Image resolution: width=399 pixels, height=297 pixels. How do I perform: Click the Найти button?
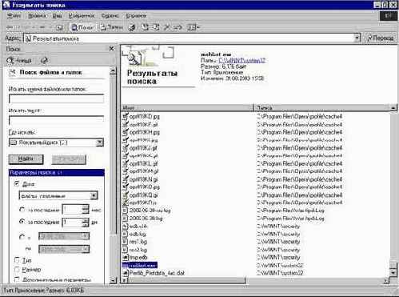(x=26, y=159)
